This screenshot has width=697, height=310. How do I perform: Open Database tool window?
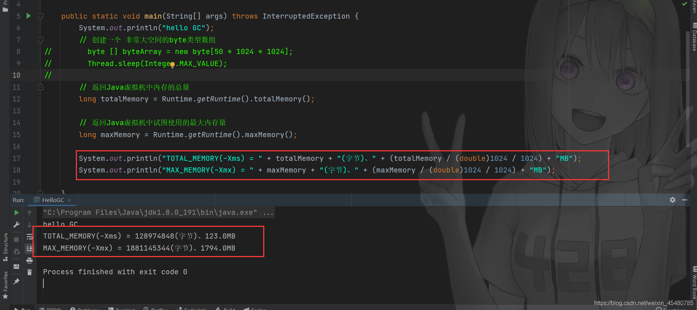coord(694,36)
